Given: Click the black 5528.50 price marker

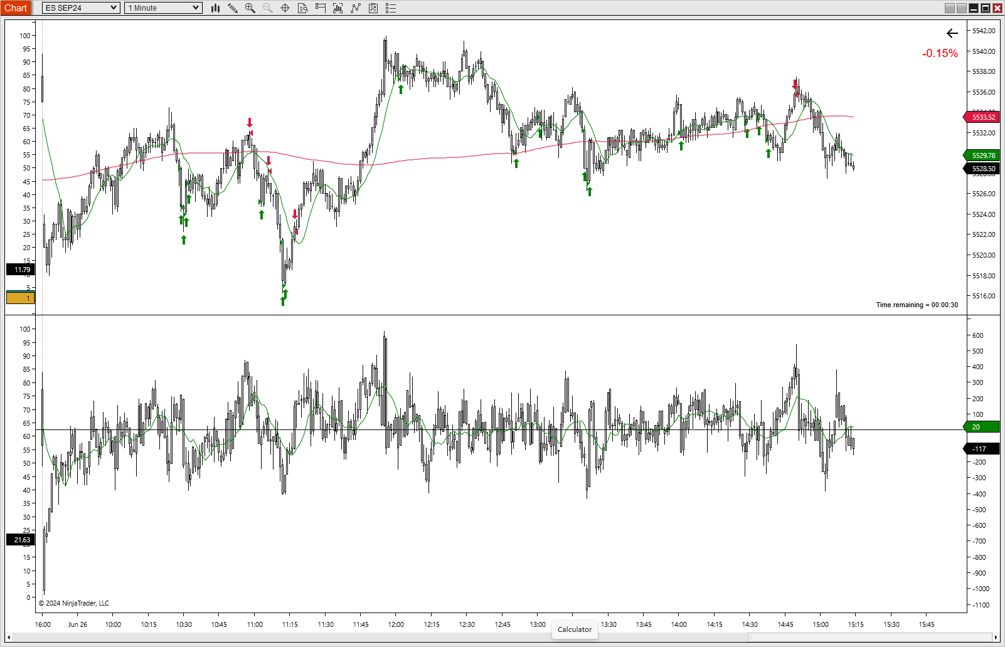Looking at the screenshot, I should pyautogui.click(x=982, y=169).
